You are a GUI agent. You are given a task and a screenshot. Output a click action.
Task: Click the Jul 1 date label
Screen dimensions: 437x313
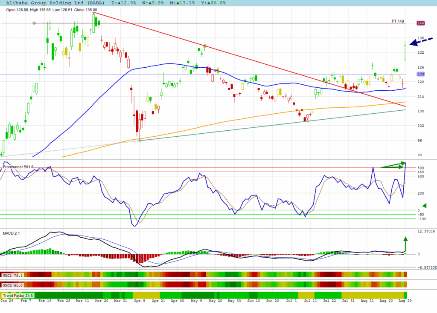point(291,301)
